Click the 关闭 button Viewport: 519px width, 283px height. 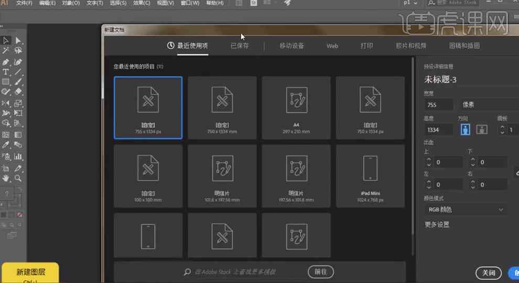click(x=489, y=273)
